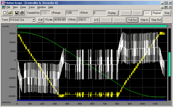173x107 pixels.
Task: Open the Help menu
Action: (51, 7)
